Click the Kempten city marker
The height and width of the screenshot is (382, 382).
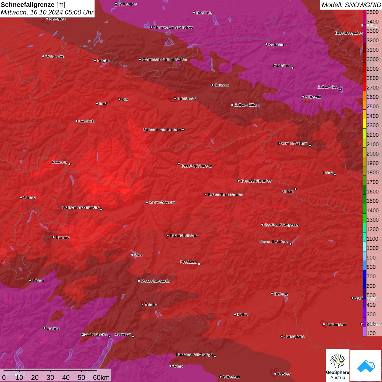tap(47, 19)
